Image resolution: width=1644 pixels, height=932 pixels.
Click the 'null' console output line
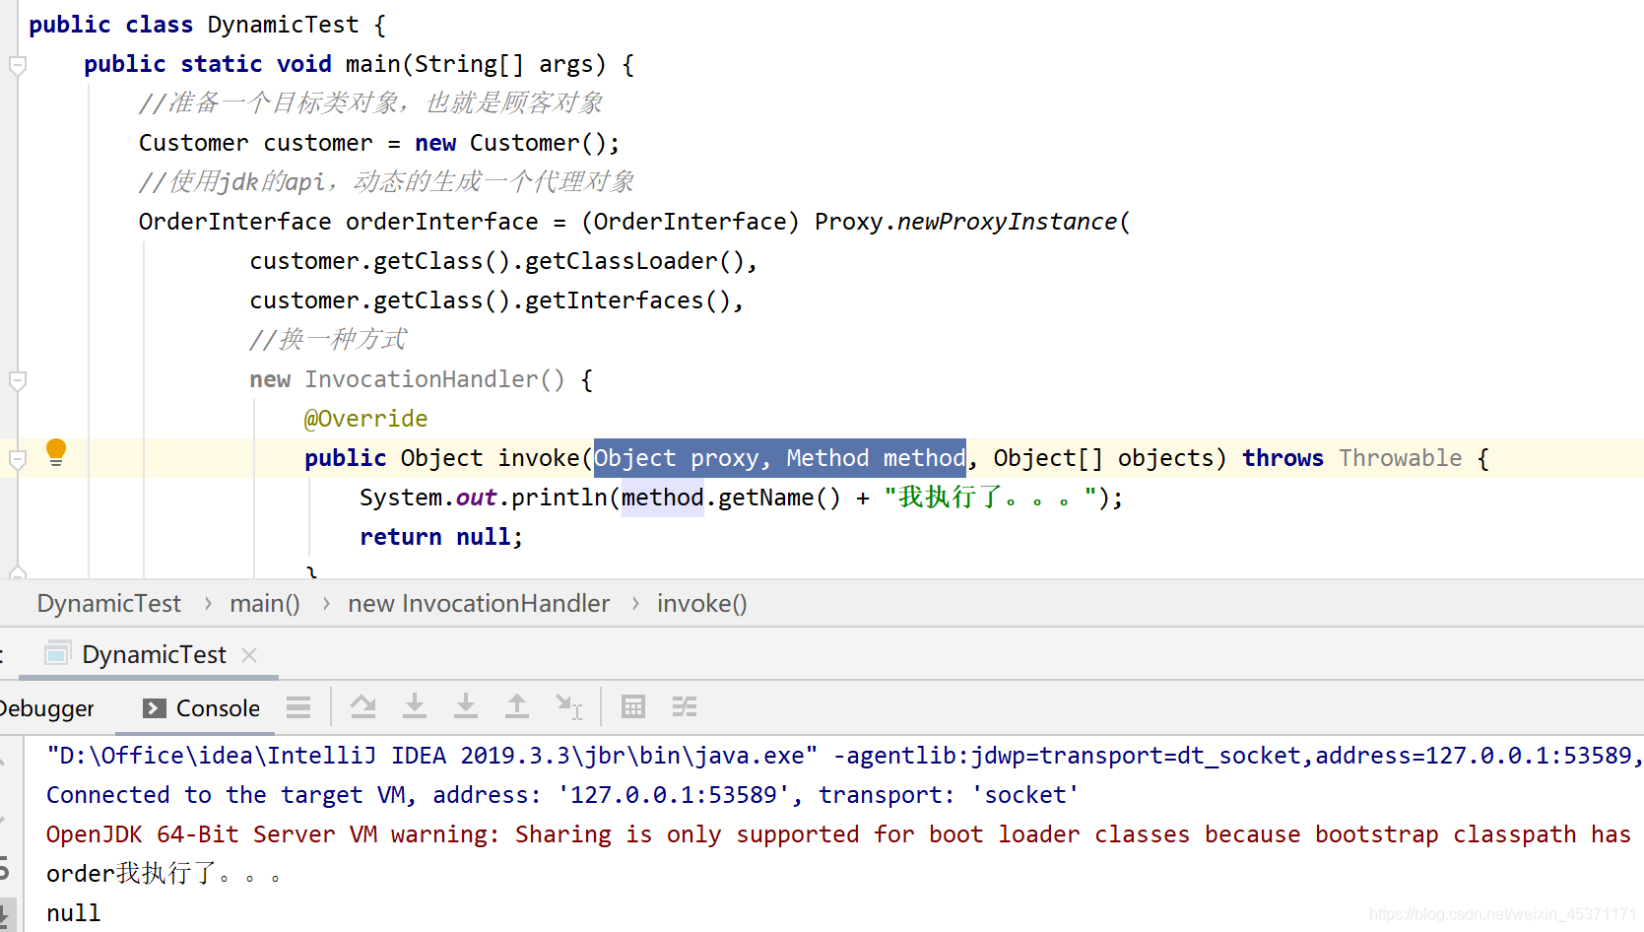pos(74,913)
